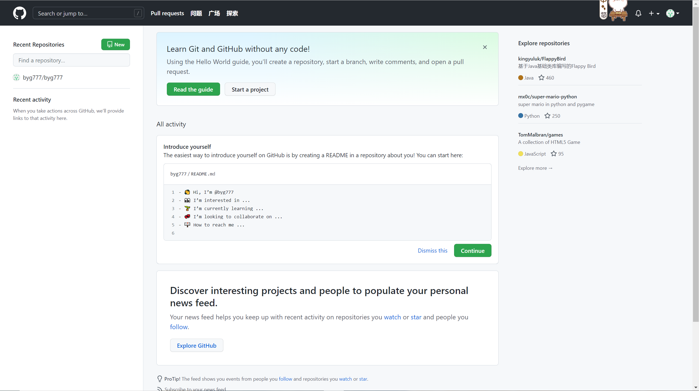Open 探索 in top navigation
Image resolution: width=699 pixels, height=391 pixels.
[232, 13]
